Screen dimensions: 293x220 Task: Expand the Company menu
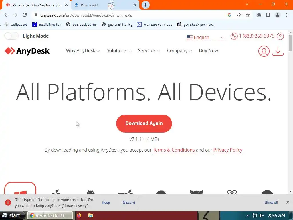[179, 50]
